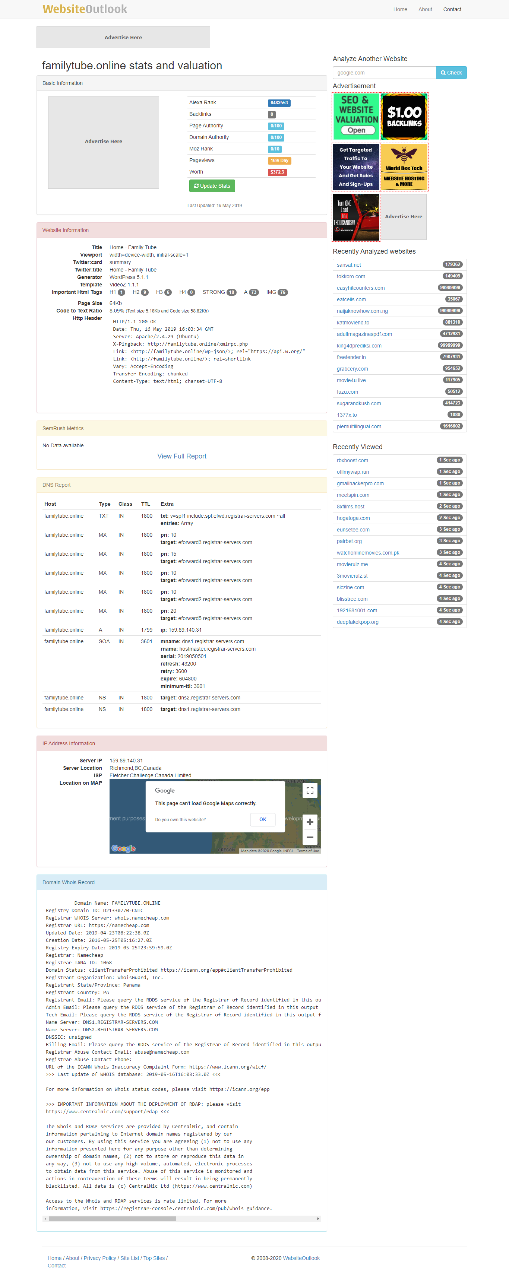Image resolution: width=509 pixels, height=1273 pixels.
Task: Open sansat.net in recently analyzed
Action: point(349,265)
